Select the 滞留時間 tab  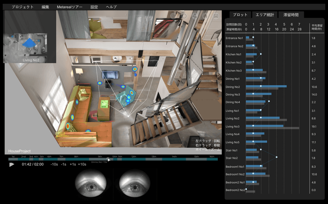tap(291, 15)
